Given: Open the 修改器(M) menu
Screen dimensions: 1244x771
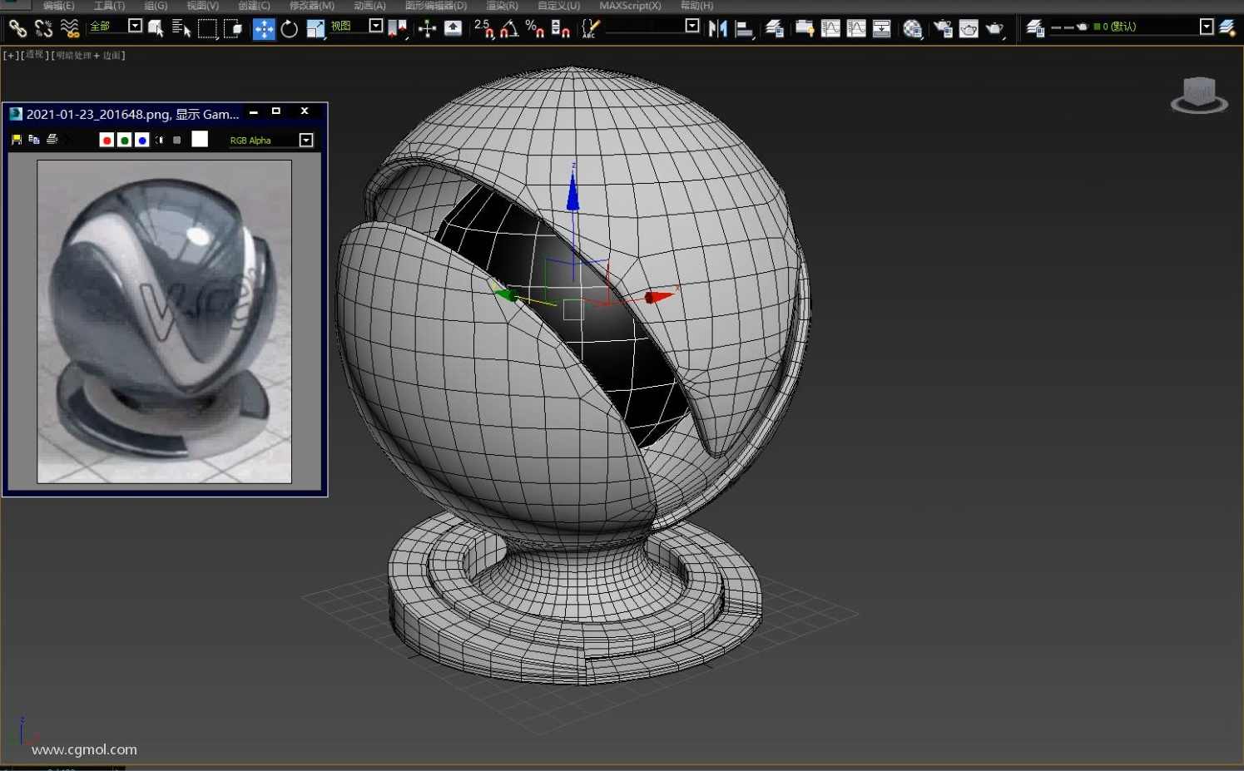Looking at the screenshot, I should click(311, 6).
